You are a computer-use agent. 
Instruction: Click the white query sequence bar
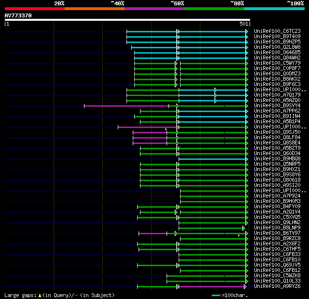tap(127, 20)
